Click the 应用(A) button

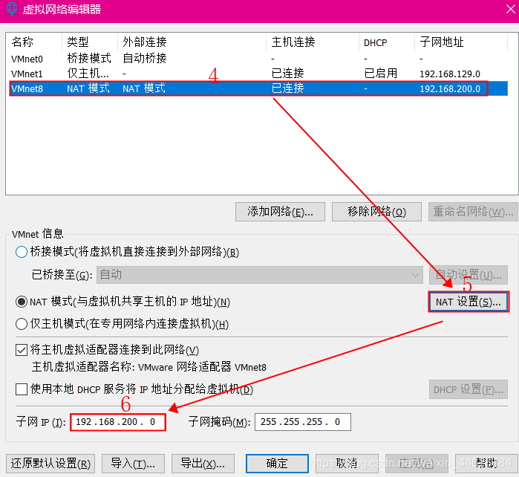[417, 464]
